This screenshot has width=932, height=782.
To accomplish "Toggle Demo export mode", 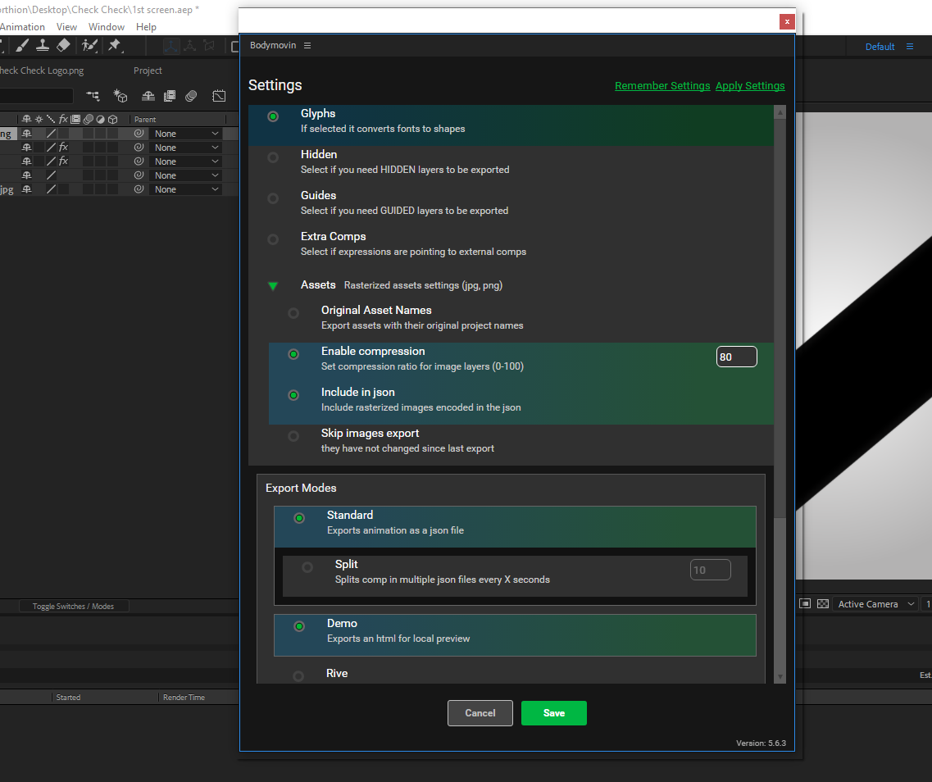I will tap(299, 626).
